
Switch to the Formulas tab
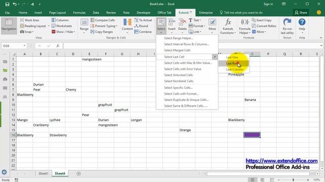[79, 13]
